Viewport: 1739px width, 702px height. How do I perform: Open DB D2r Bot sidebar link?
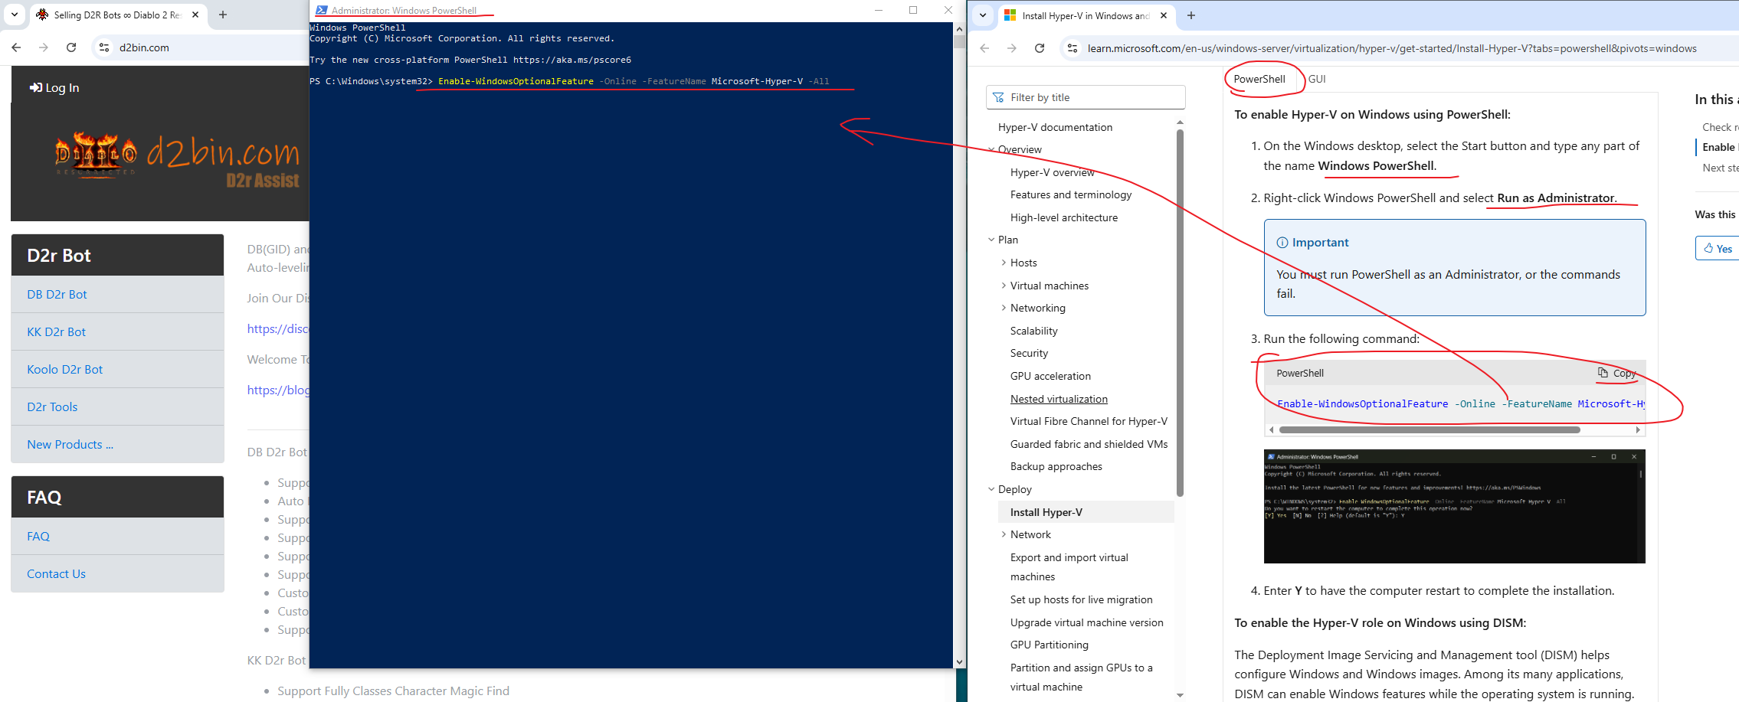tap(57, 295)
